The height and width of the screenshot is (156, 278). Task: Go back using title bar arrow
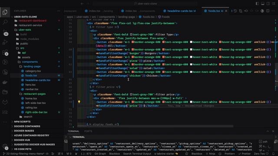pos(82,3)
